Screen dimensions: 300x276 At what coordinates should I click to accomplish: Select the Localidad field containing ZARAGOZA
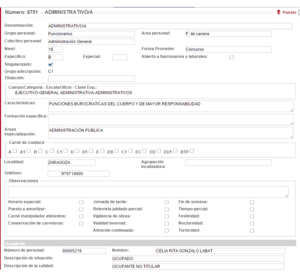(x=71, y=163)
